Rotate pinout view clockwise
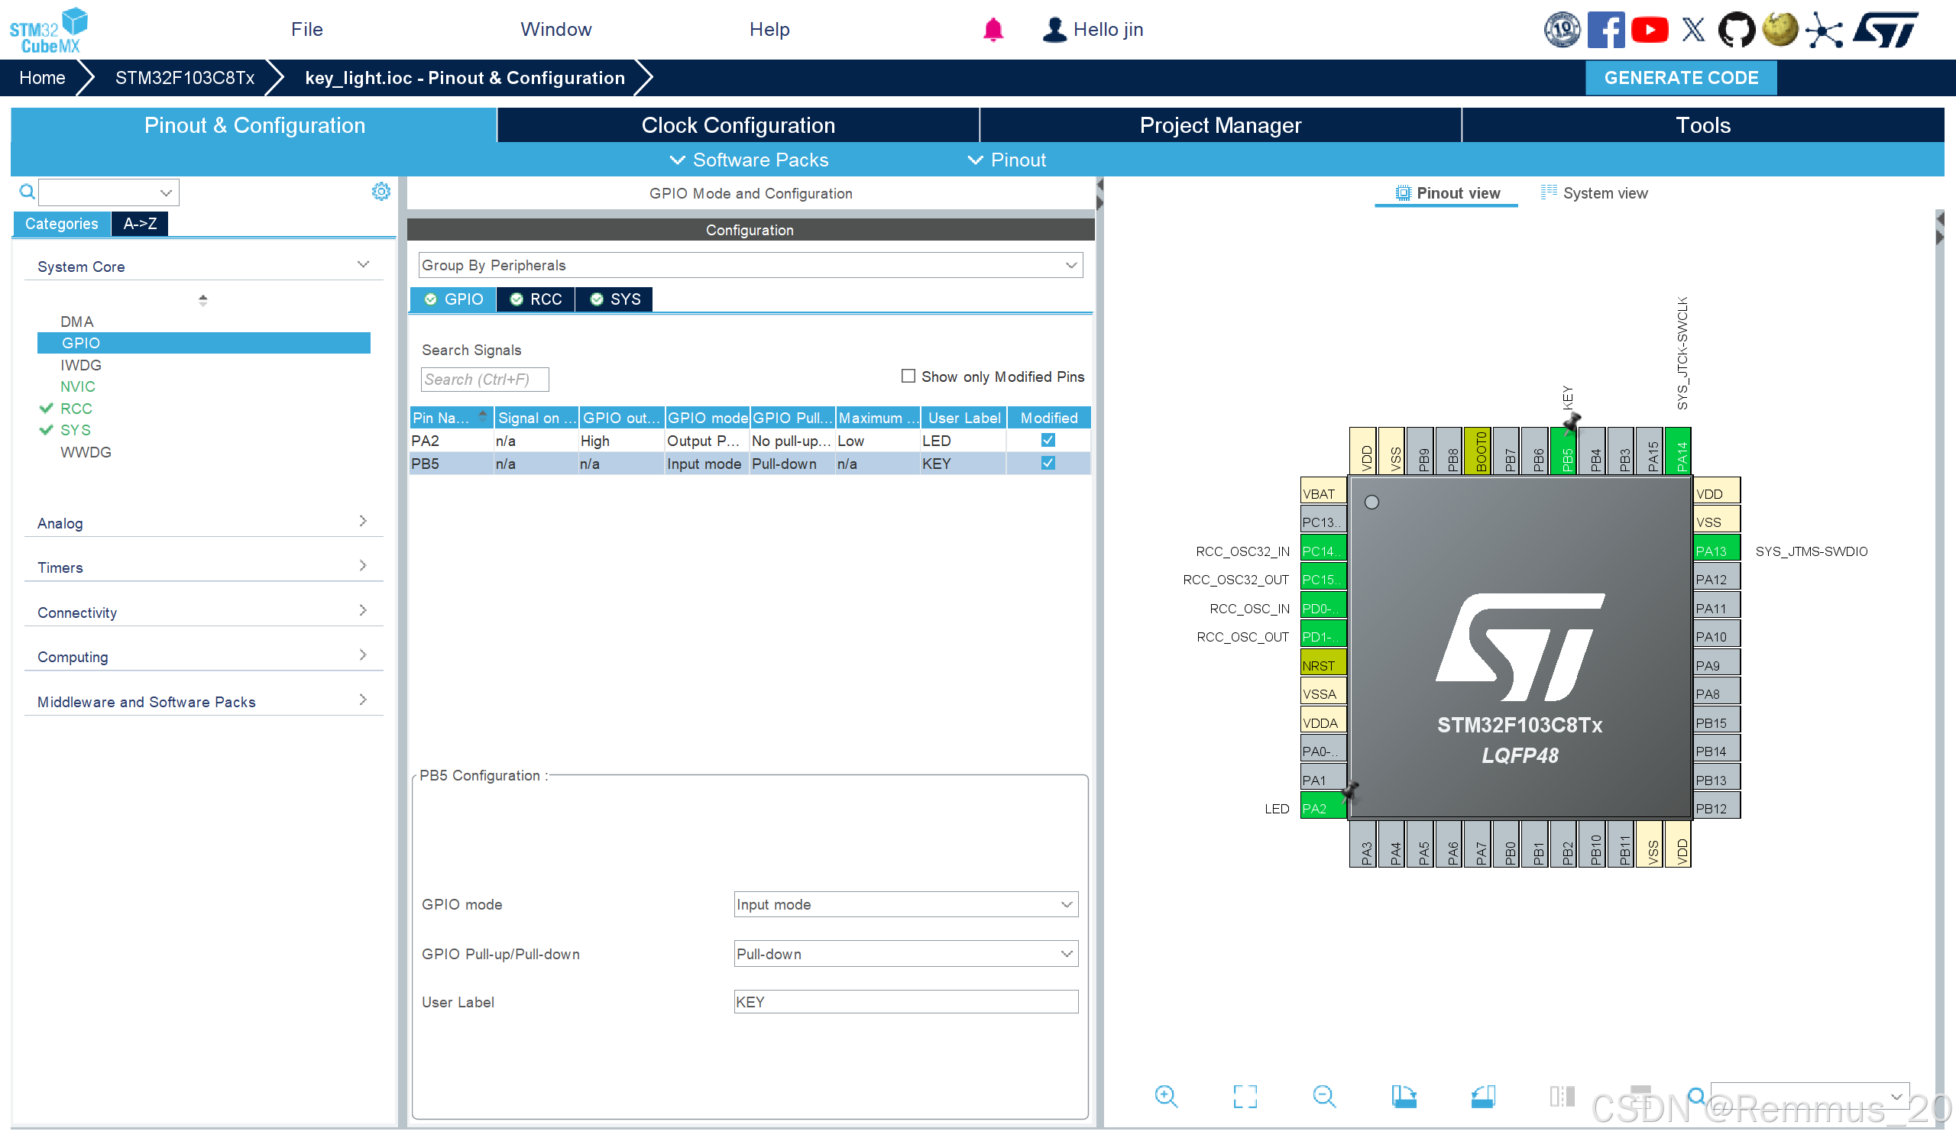This screenshot has height=1141, width=1956. click(1404, 1096)
